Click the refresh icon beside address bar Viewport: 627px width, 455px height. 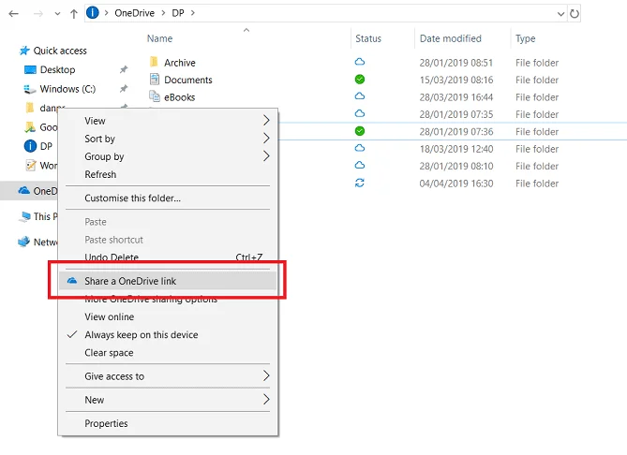tap(575, 14)
